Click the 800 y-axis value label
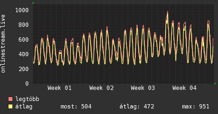Image resolution: width=218 pixels, height=114 pixels. click(x=24, y=25)
